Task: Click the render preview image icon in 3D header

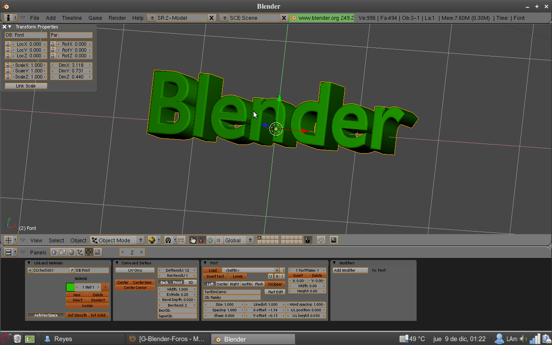Action: tap(333, 240)
